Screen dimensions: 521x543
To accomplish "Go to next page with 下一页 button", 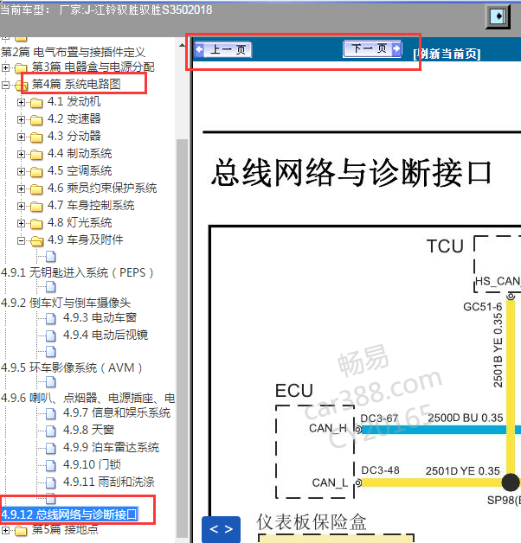I will coord(372,48).
